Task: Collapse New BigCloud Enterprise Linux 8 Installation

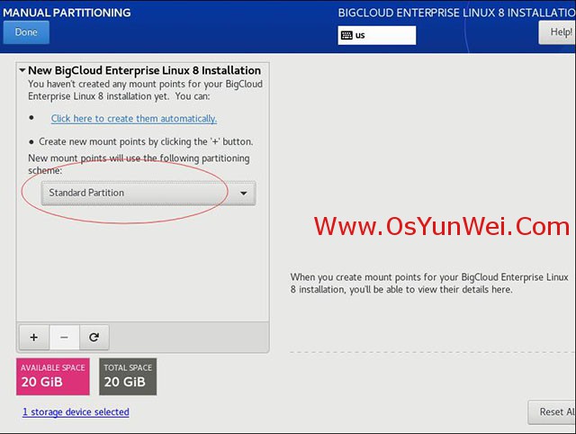Action: point(22,70)
